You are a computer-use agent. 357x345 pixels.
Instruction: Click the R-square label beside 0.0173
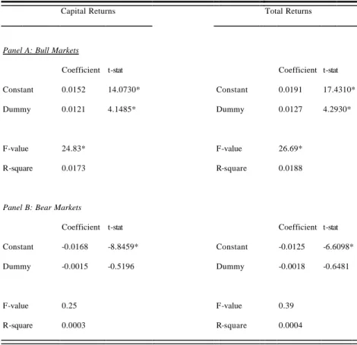point(17,168)
